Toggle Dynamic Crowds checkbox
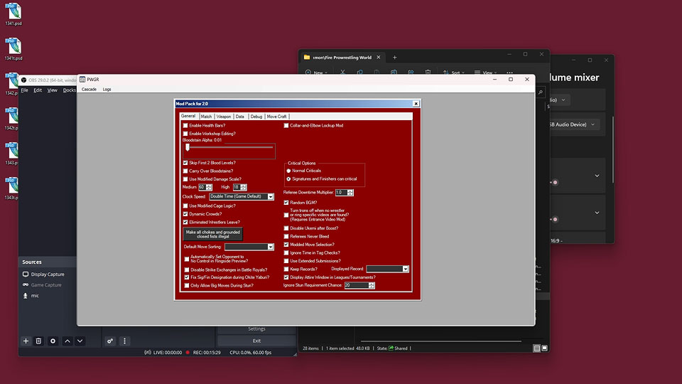 (185, 214)
